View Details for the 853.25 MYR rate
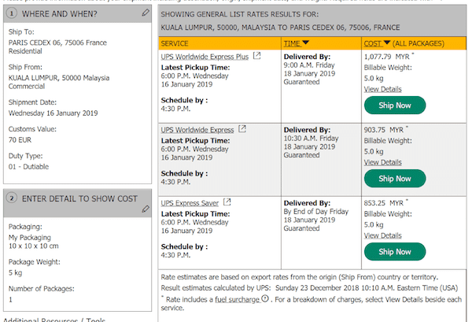 pos(382,235)
